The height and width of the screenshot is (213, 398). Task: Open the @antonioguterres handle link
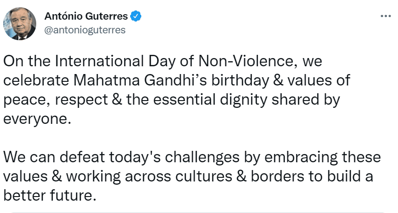pyautogui.click(x=85, y=30)
